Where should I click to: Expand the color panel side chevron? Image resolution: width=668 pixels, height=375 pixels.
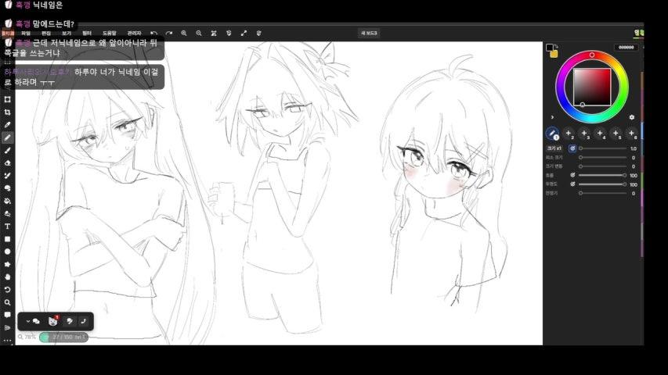pos(553,117)
